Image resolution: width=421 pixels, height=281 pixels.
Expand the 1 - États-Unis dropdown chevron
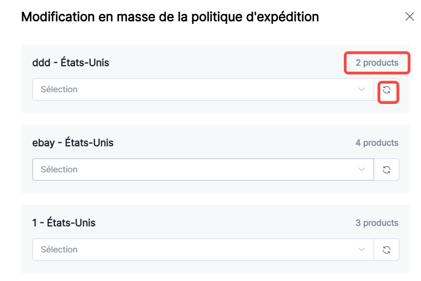click(361, 250)
